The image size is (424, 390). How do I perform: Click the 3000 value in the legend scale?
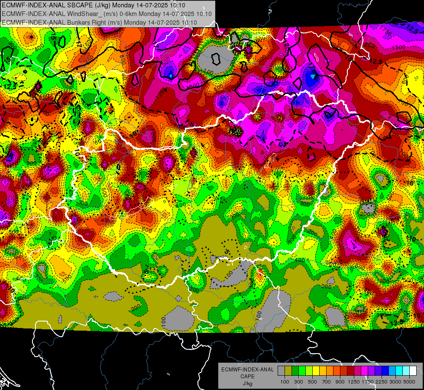395,382
